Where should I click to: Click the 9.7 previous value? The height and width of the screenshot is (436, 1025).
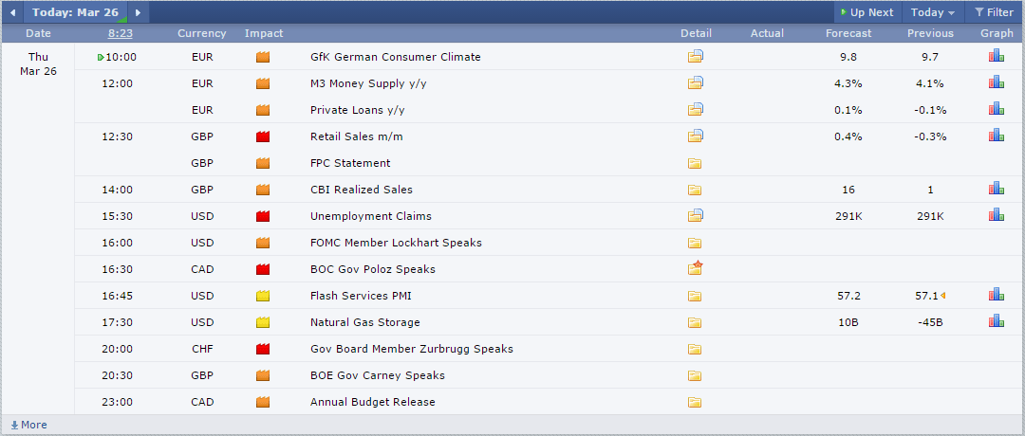click(x=930, y=57)
